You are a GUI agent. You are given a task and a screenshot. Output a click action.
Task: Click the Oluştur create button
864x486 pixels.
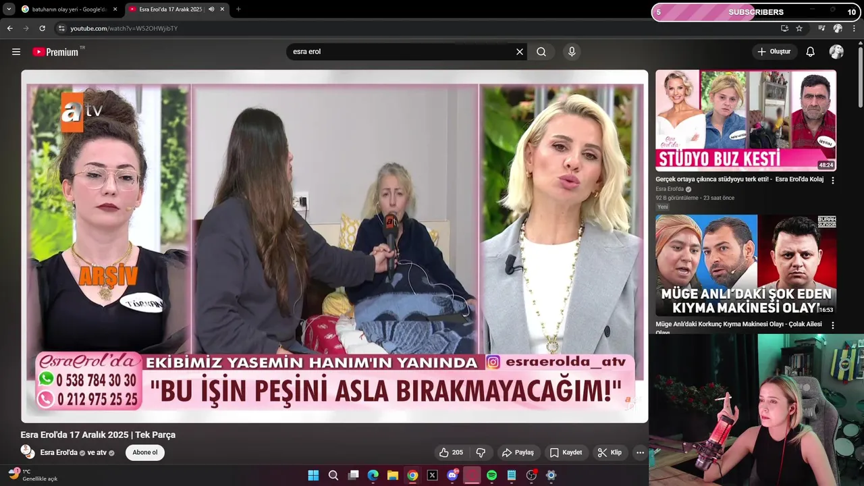click(774, 52)
